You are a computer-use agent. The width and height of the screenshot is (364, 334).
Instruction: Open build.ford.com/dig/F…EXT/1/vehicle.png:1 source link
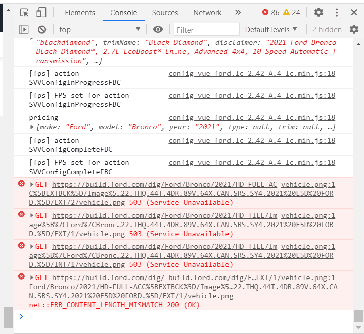click(252, 277)
